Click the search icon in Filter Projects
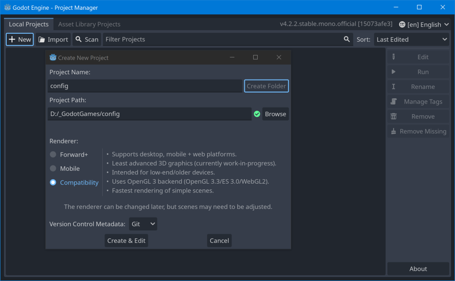Viewport: 455px width, 281px height. click(x=347, y=40)
